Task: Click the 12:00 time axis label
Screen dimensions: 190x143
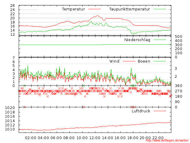Action: tap(95, 138)
